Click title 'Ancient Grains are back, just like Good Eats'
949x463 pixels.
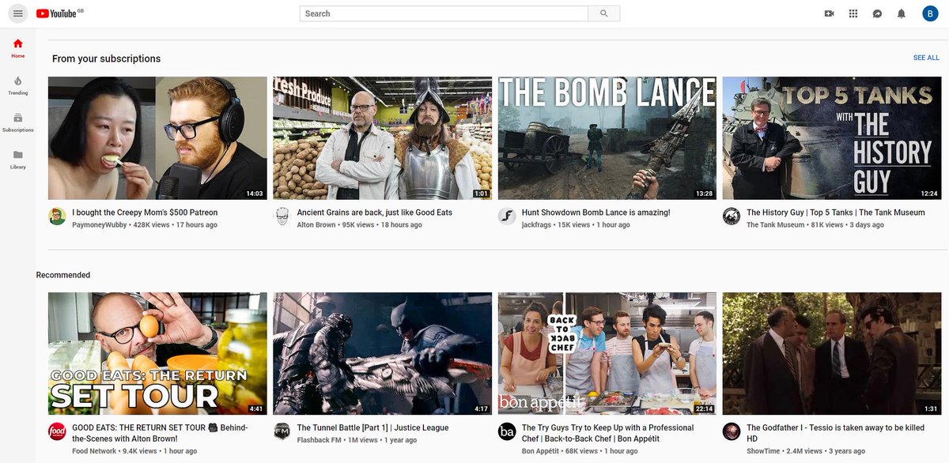pyautogui.click(x=375, y=213)
